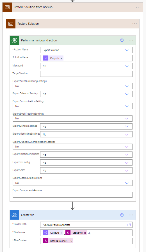Open the ExportEmailTrackingSettings dropdown
Image resolution: width=146 pixels, height=252 pixels.
pos(127,119)
